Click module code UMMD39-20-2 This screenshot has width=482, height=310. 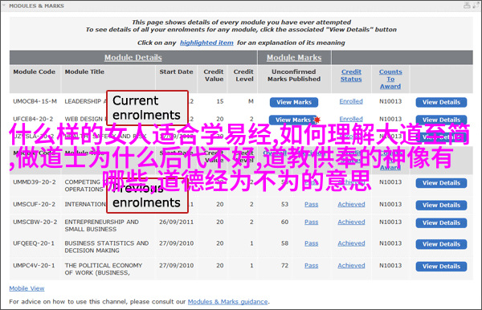[35, 182]
